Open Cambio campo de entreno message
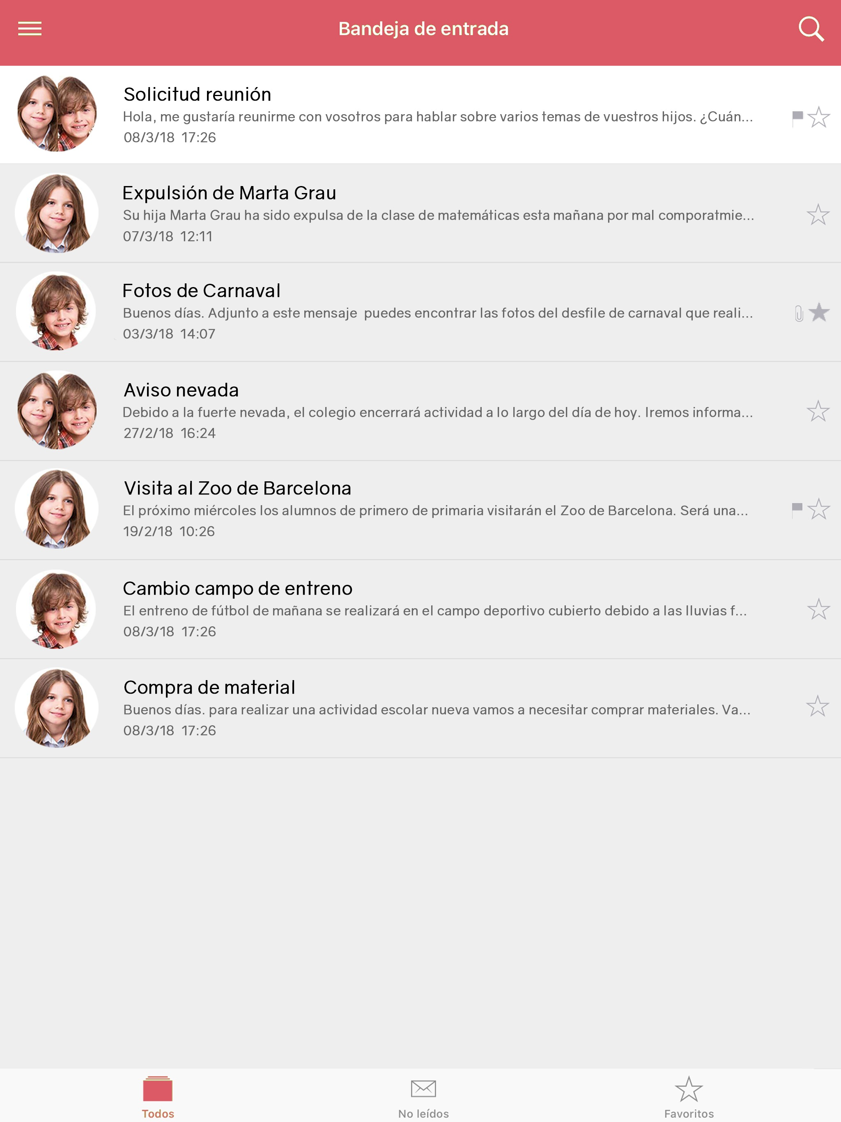 pyautogui.click(x=436, y=609)
